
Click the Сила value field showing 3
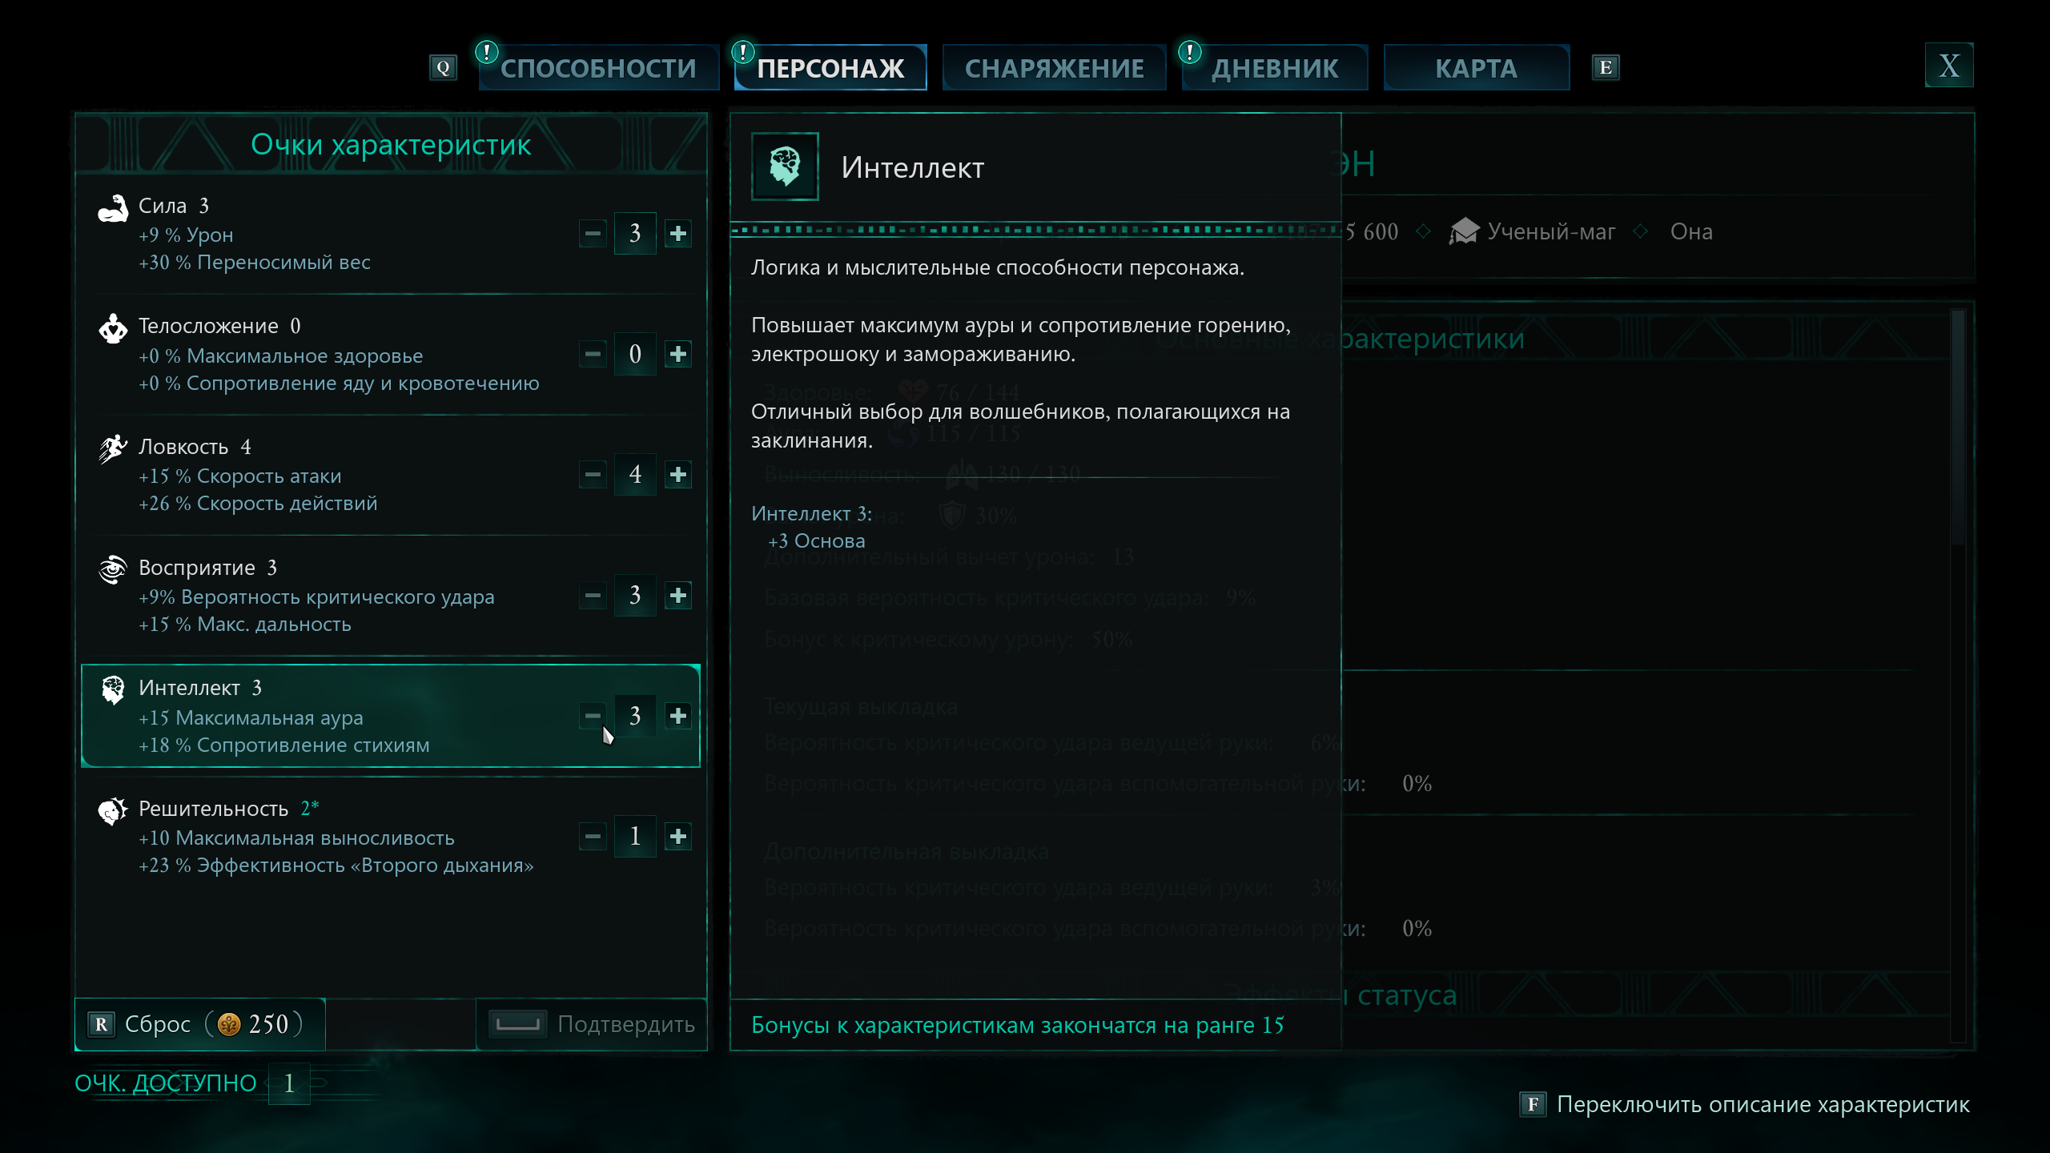point(635,233)
